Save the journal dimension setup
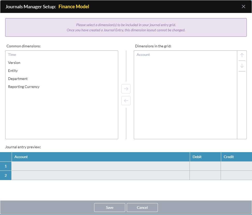This screenshot has height=215, width=252. [x=110, y=207]
